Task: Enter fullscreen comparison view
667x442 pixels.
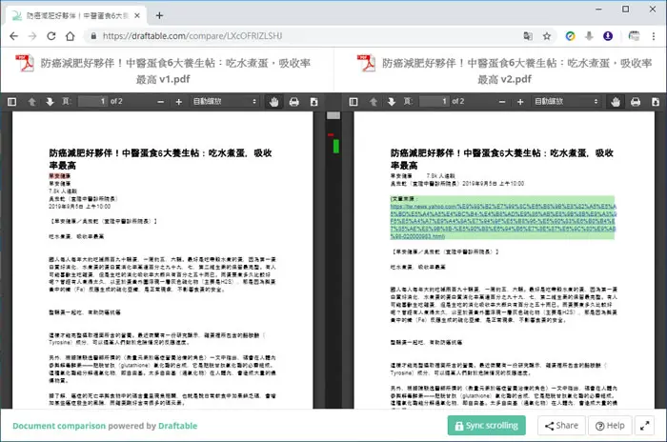Action: coord(644,426)
